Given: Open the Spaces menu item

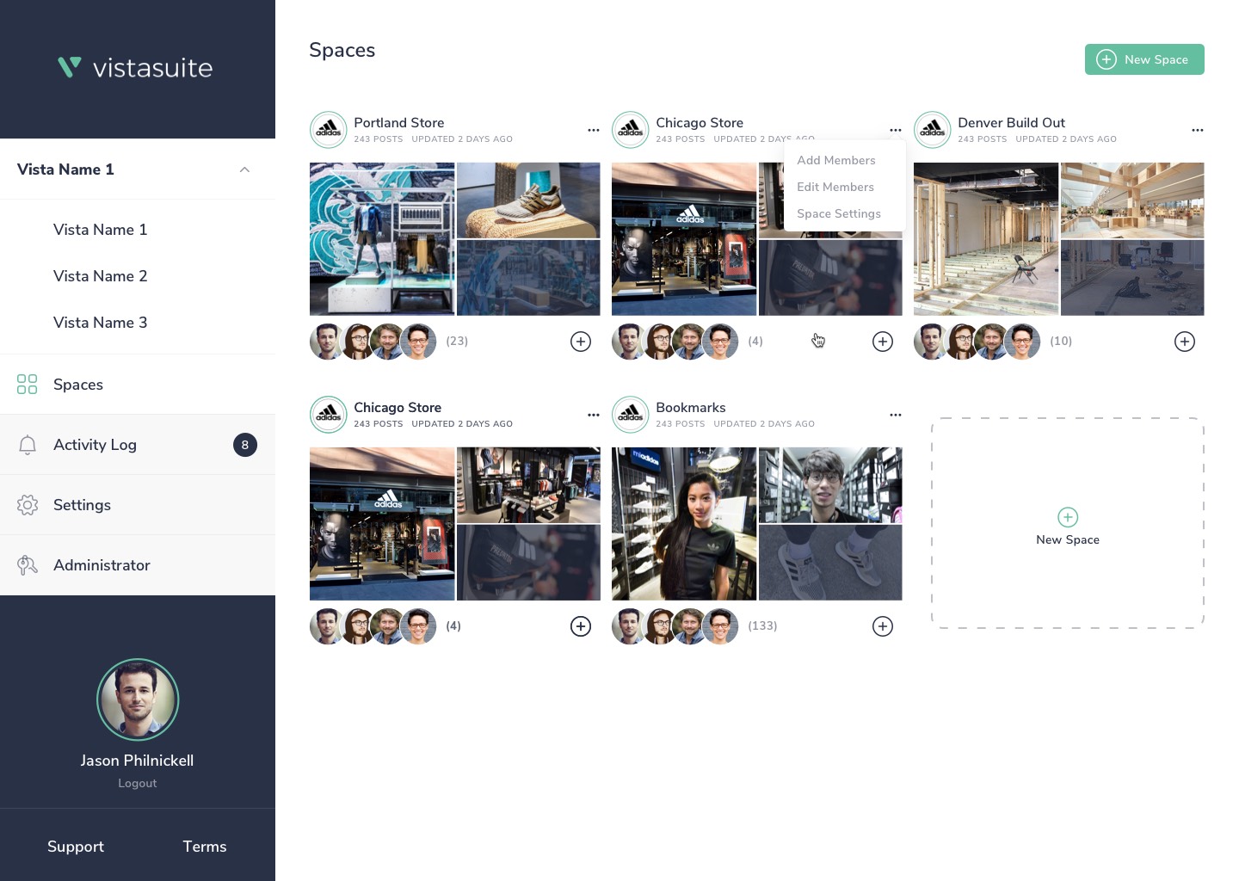Looking at the screenshot, I should [138, 385].
